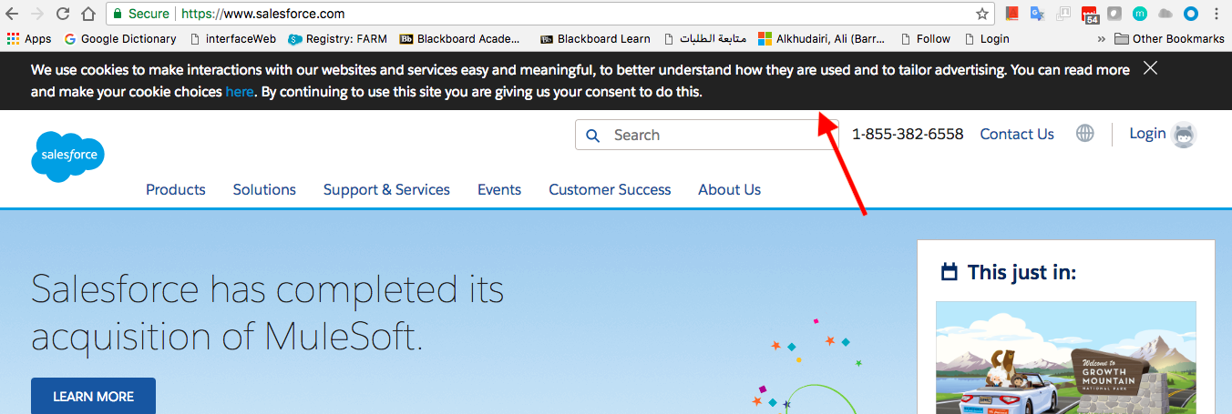1232x414 pixels.
Task: Open the Google Dictionary bookmark
Action: 120,38
